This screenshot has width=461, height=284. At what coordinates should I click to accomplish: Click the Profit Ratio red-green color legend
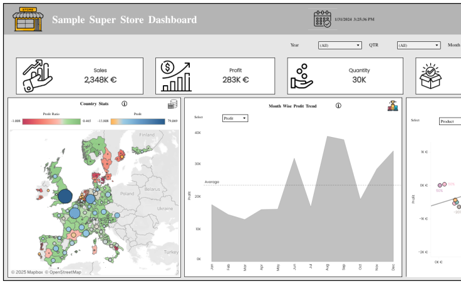pyautogui.click(x=51, y=121)
